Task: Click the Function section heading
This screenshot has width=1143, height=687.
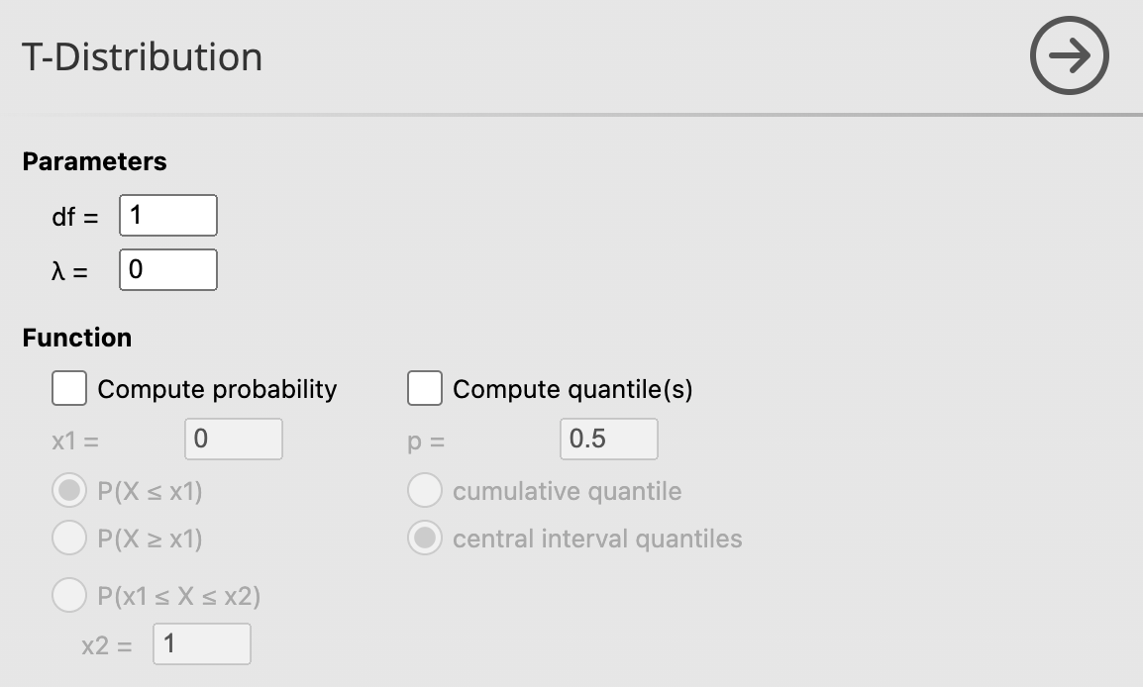Action: (x=76, y=338)
